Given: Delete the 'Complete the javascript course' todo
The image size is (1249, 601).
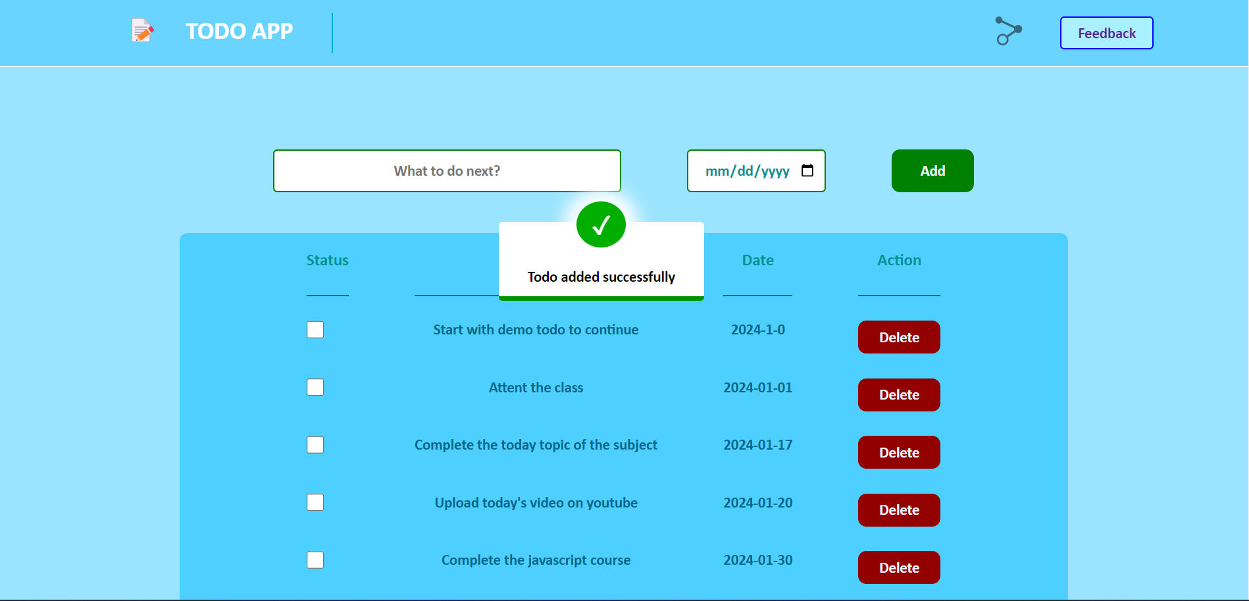Looking at the screenshot, I should (899, 567).
